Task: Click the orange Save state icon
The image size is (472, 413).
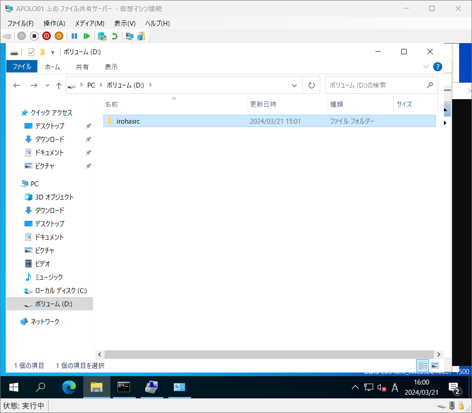Action: click(x=59, y=36)
